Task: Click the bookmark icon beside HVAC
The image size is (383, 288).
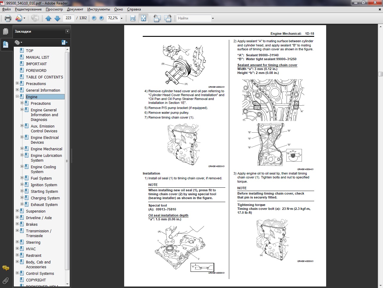Action: point(22,248)
